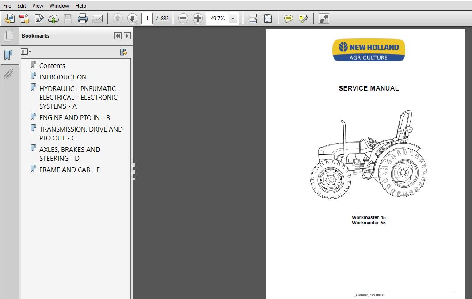
Task: Click the INTRODUCTION bookmark ribbon icon
Action: point(34,76)
